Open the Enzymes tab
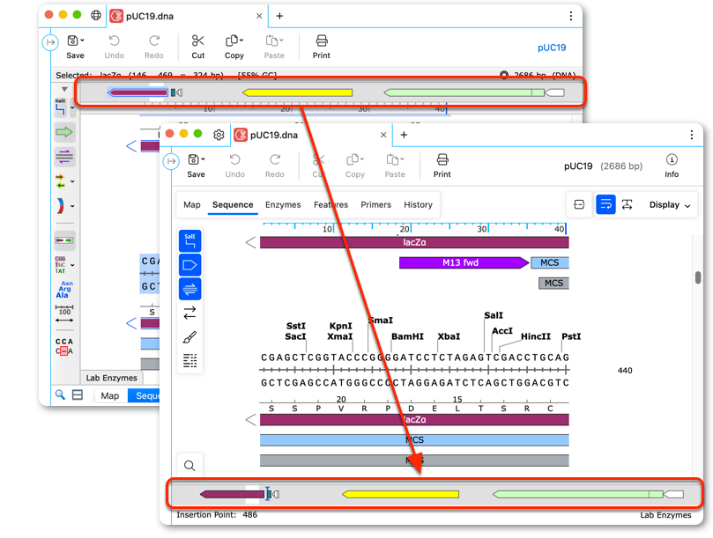 (283, 205)
